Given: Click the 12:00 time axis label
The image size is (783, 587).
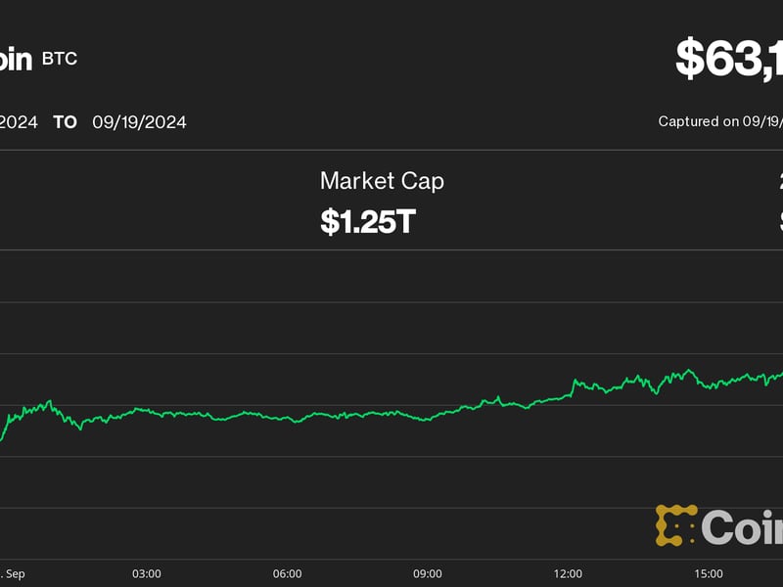Looking at the screenshot, I should point(568,573).
